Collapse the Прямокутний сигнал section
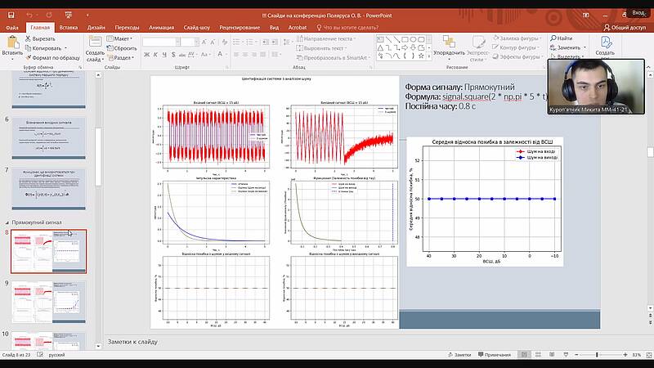654x368 pixels. 8,222
